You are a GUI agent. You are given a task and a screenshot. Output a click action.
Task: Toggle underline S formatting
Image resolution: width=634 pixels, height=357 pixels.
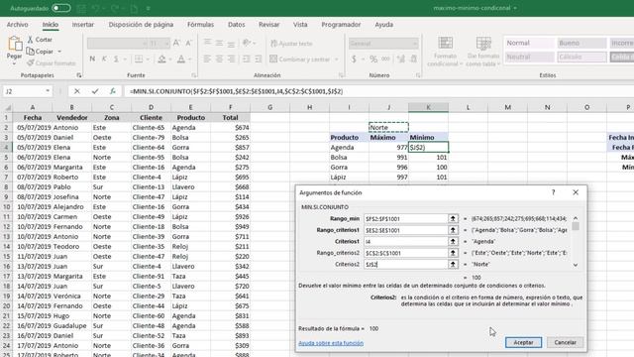click(x=116, y=59)
